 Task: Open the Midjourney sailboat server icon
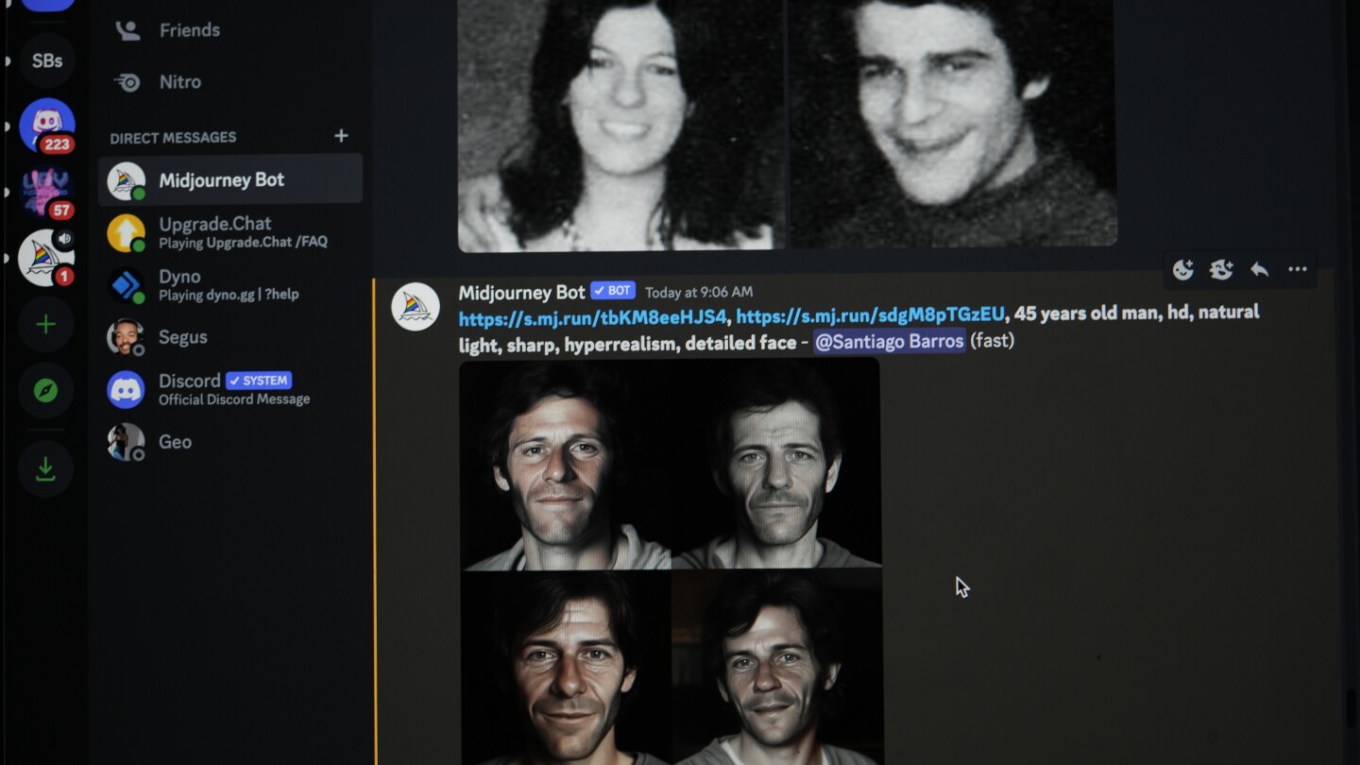point(45,258)
